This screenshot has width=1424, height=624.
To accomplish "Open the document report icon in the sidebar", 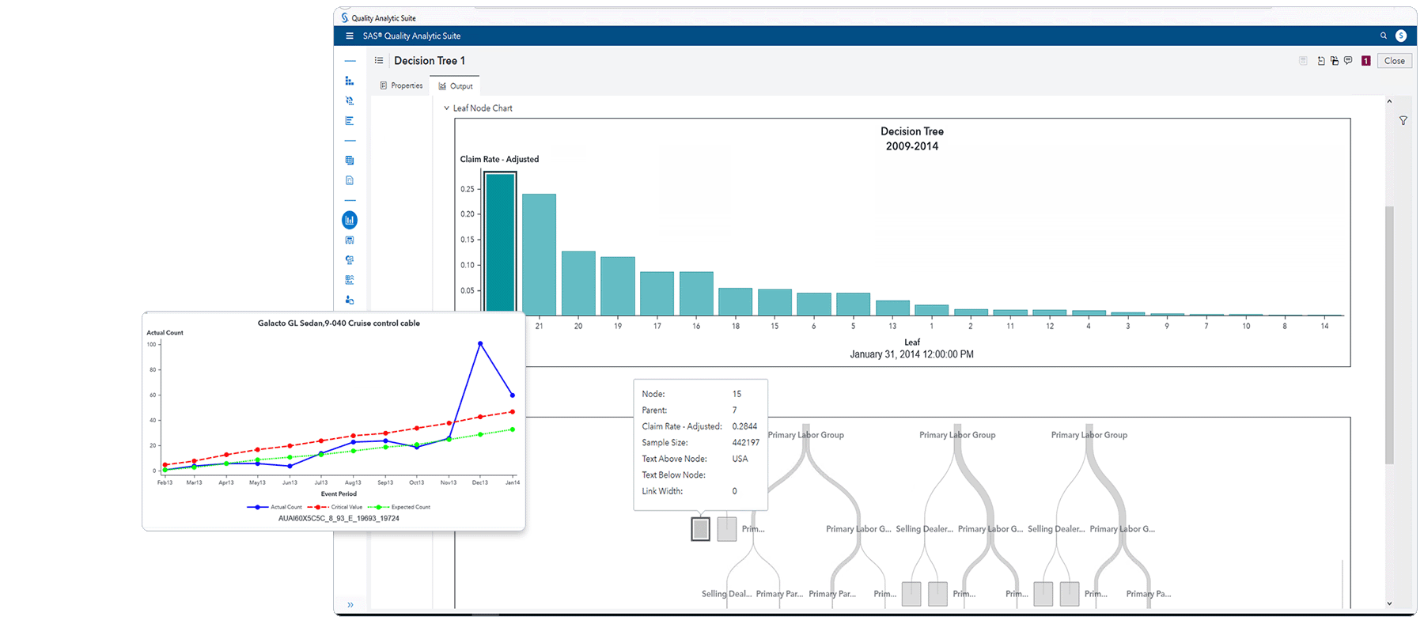I will (x=350, y=180).
